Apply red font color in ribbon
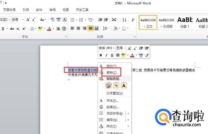Screen dimensions: 208x134 tap(49, 29)
